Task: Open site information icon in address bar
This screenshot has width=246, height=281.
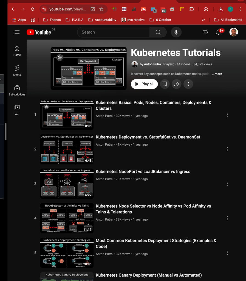Action: tap(44, 9)
